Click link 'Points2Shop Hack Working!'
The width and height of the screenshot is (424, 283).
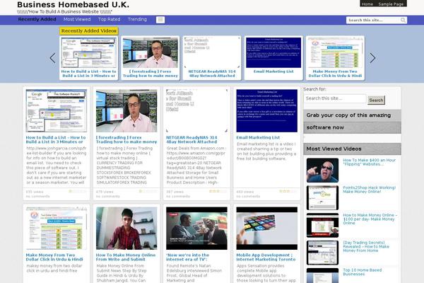coord(369,190)
